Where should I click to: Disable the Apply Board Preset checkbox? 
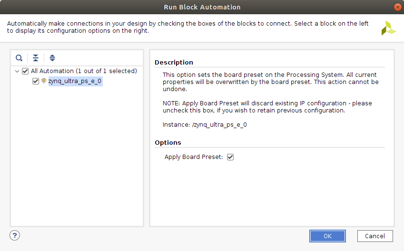(230, 157)
